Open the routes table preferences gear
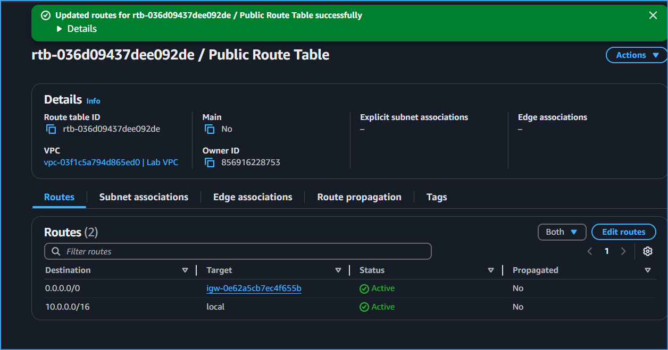 pyautogui.click(x=648, y=251)
